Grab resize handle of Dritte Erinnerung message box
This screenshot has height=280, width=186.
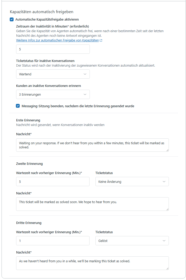point(167,268)
